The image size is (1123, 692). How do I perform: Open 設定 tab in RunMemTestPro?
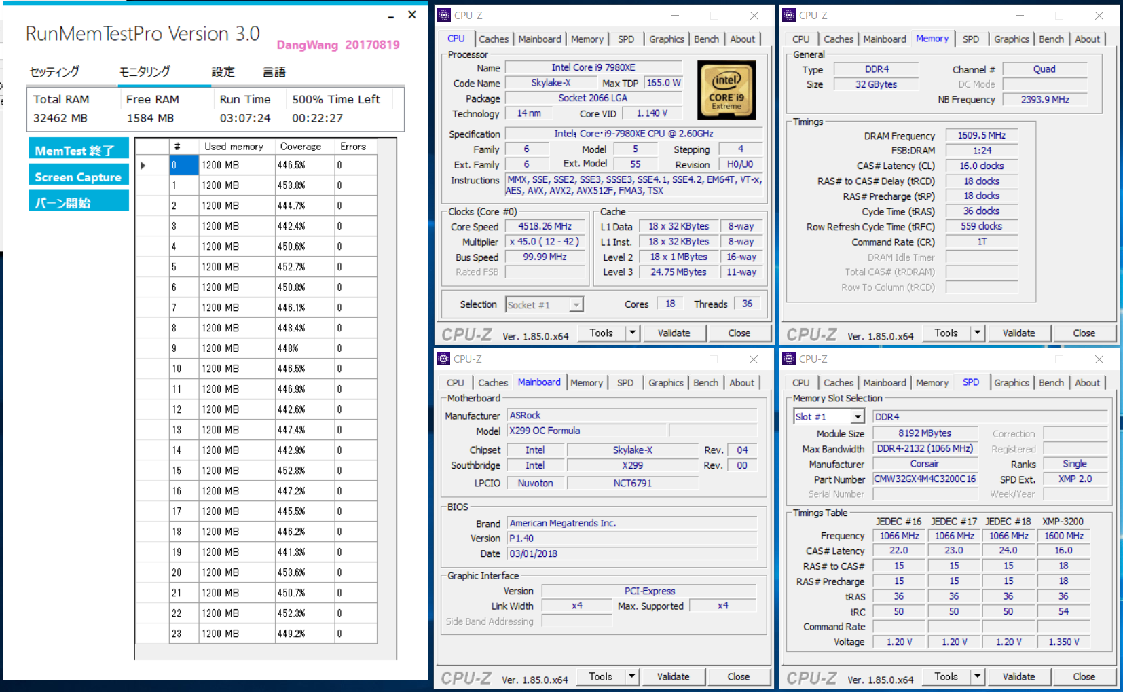coord(223,72)
